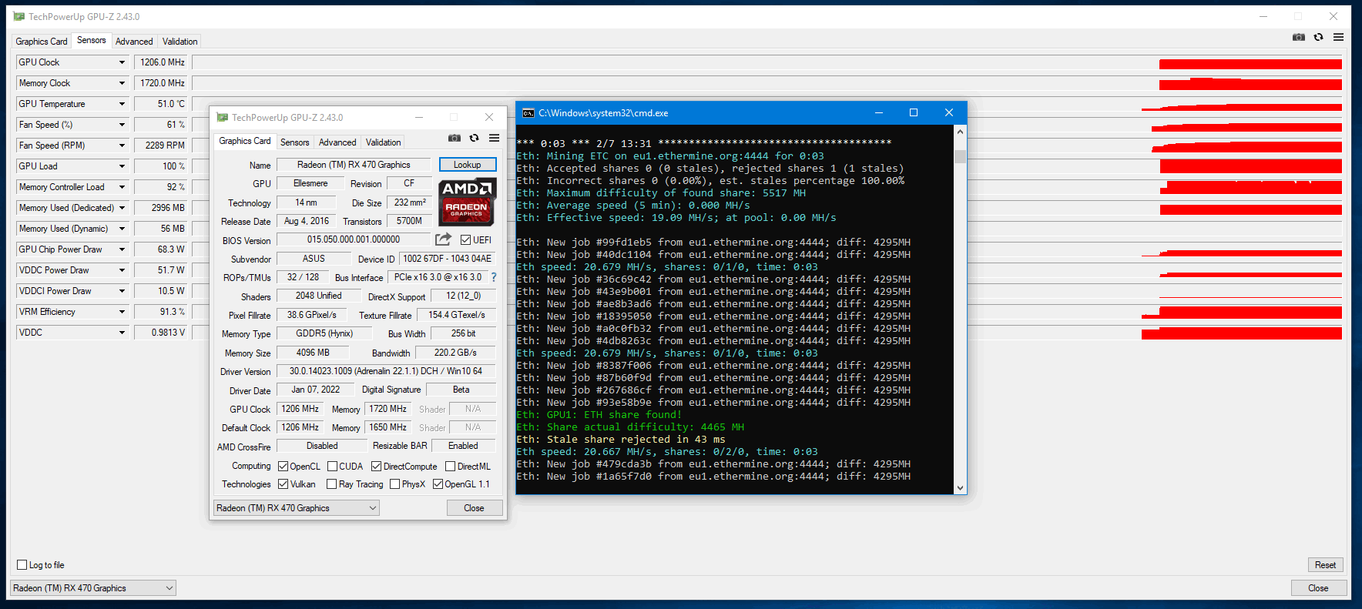Toggle the OpenGL 1.1 checkbox
The height and width of the screenshot is (609, 1362).
click(438, 484)
